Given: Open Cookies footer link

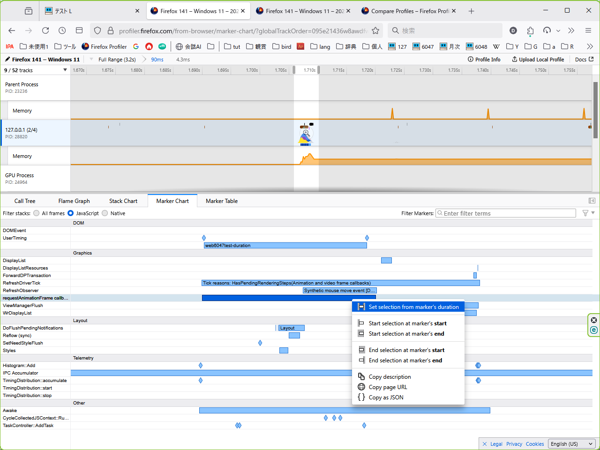Looking at the screenshot, I should pyautogui.click(x=535, y=444).
